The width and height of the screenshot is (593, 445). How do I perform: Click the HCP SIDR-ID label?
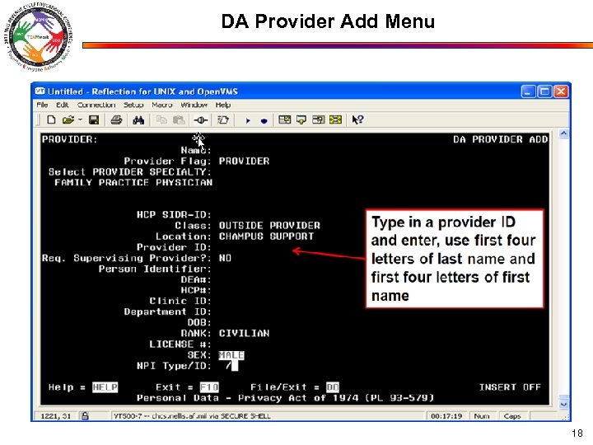[174, 215]
